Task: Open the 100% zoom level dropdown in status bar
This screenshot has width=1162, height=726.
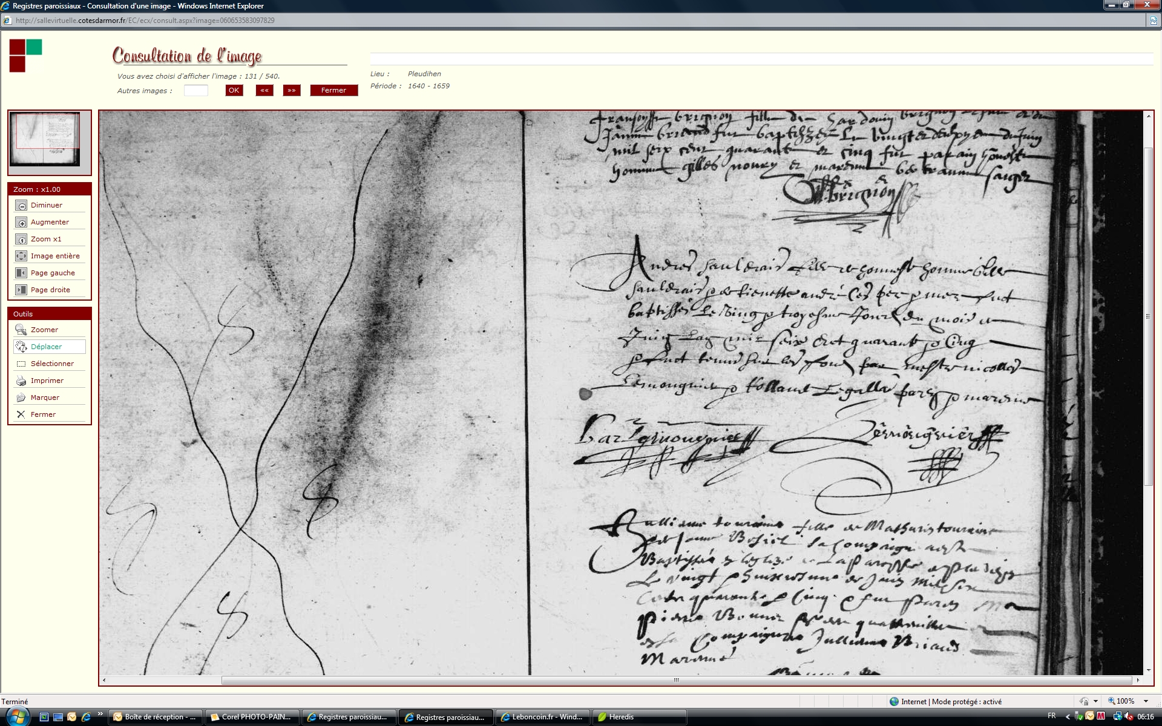Action: point(1146,701)
